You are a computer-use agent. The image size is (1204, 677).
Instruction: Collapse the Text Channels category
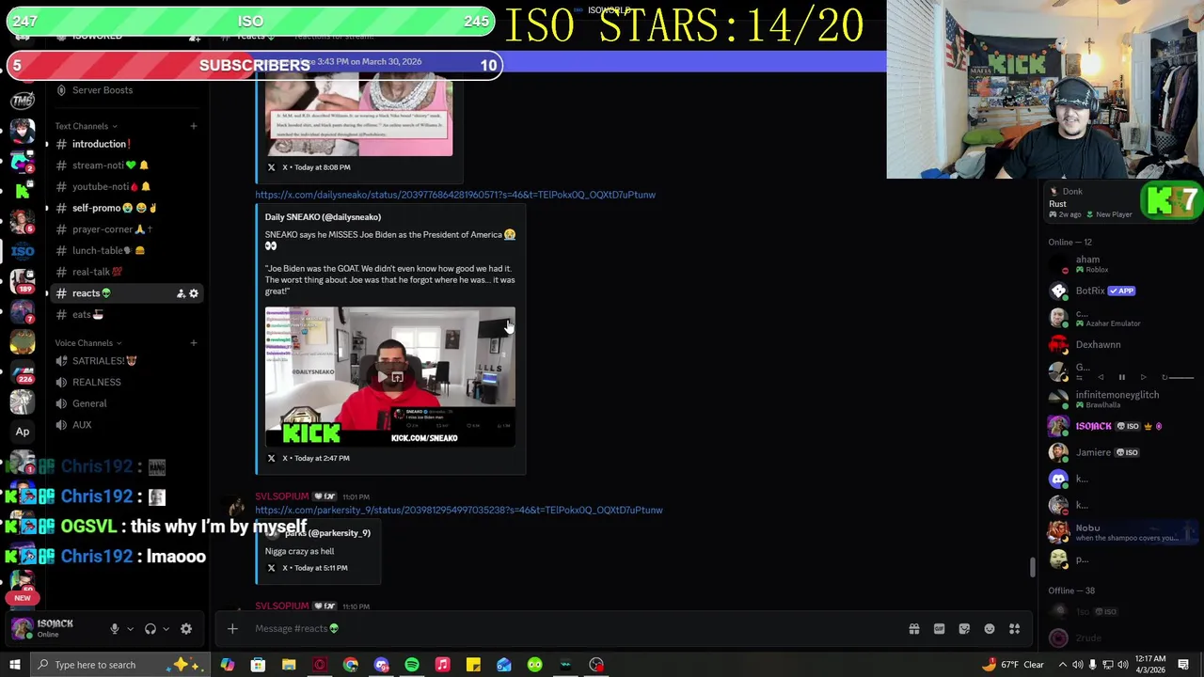pos(86,126)
